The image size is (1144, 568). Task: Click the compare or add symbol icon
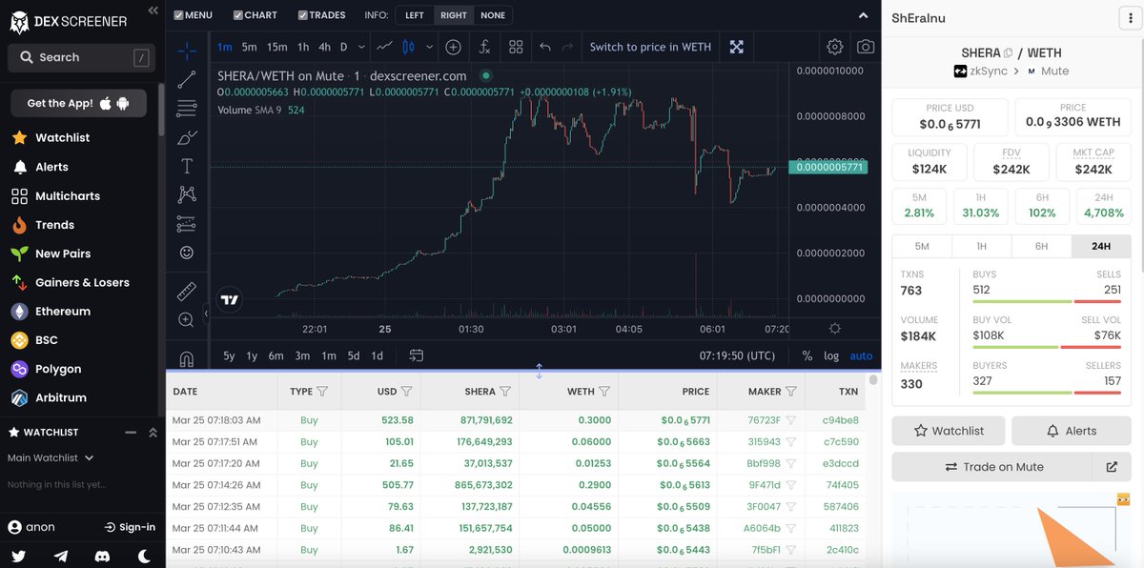(x=453, y=47)
